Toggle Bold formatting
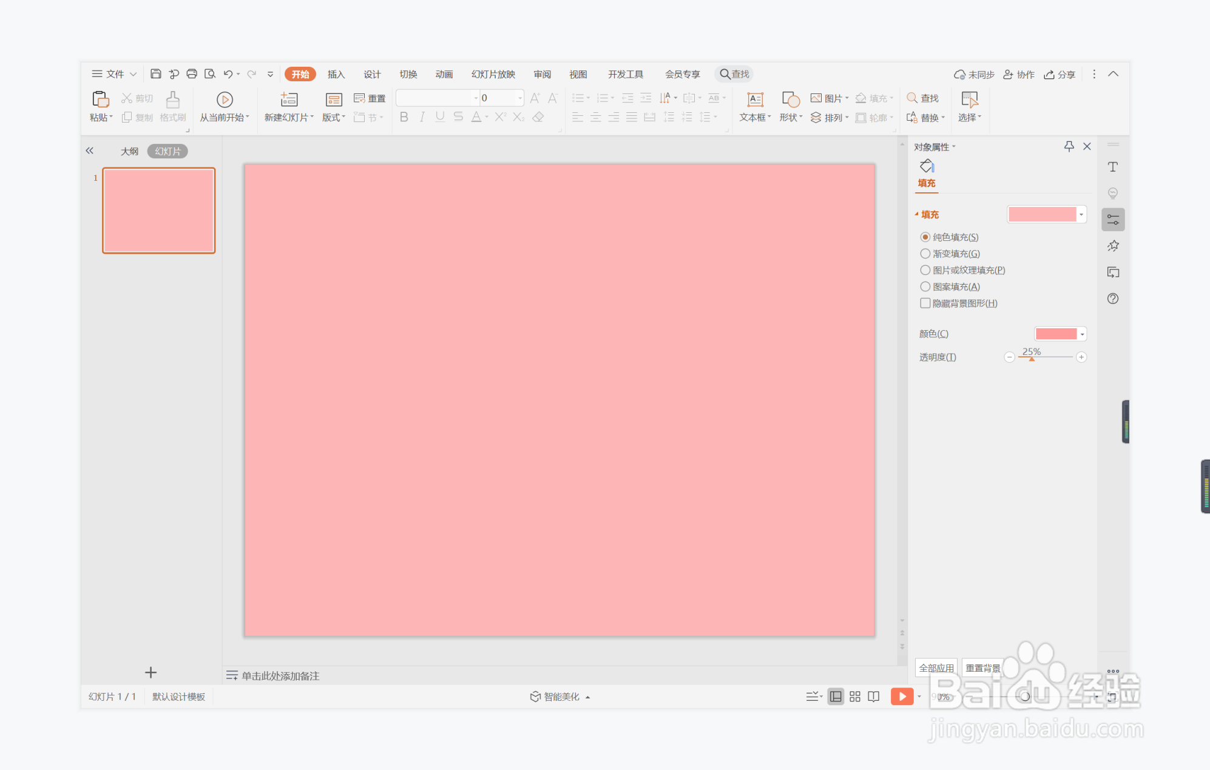 (x=404, y=117)
